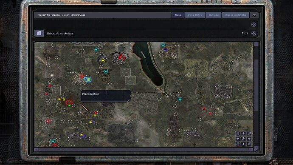This screenshot has width=293, height=165.
Task: Switch to the Mapa tab
Action: [178, 15]
